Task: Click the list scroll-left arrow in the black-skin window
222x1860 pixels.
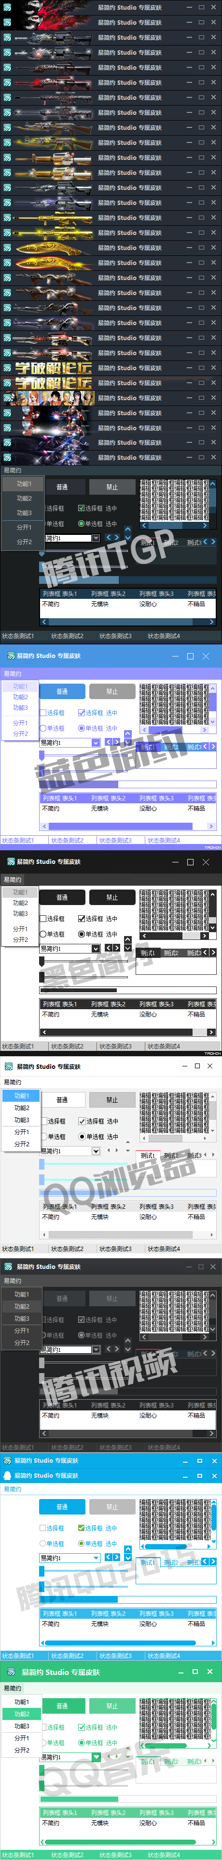Action: (44, 1032)
